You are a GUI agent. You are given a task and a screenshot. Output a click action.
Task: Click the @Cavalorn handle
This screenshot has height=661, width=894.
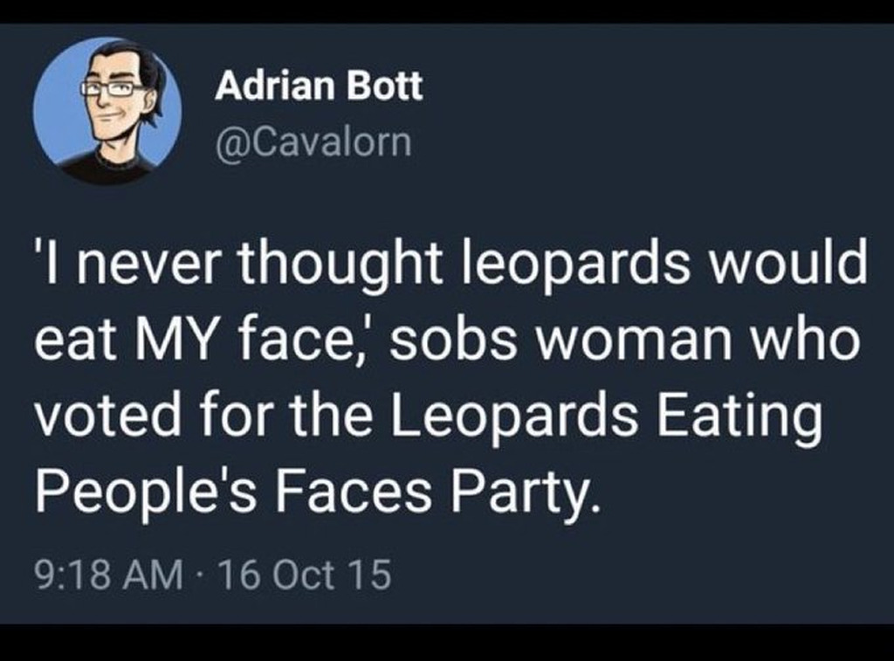tap(312, 141)
